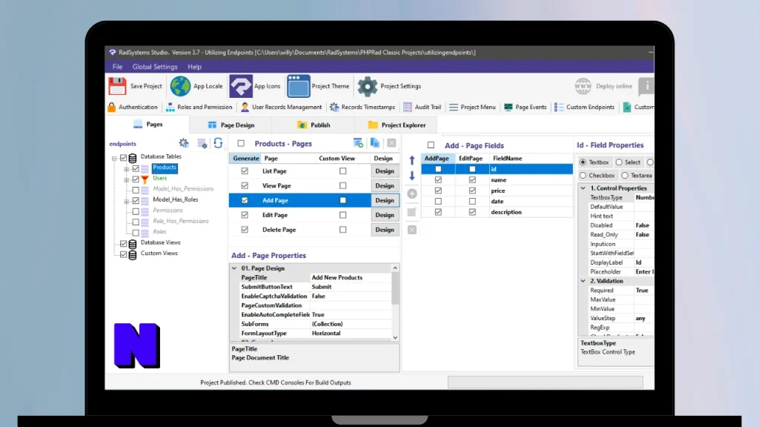Click add new page icon in Products header
Viewport: 759px width, 427px height.
[358, 143]
